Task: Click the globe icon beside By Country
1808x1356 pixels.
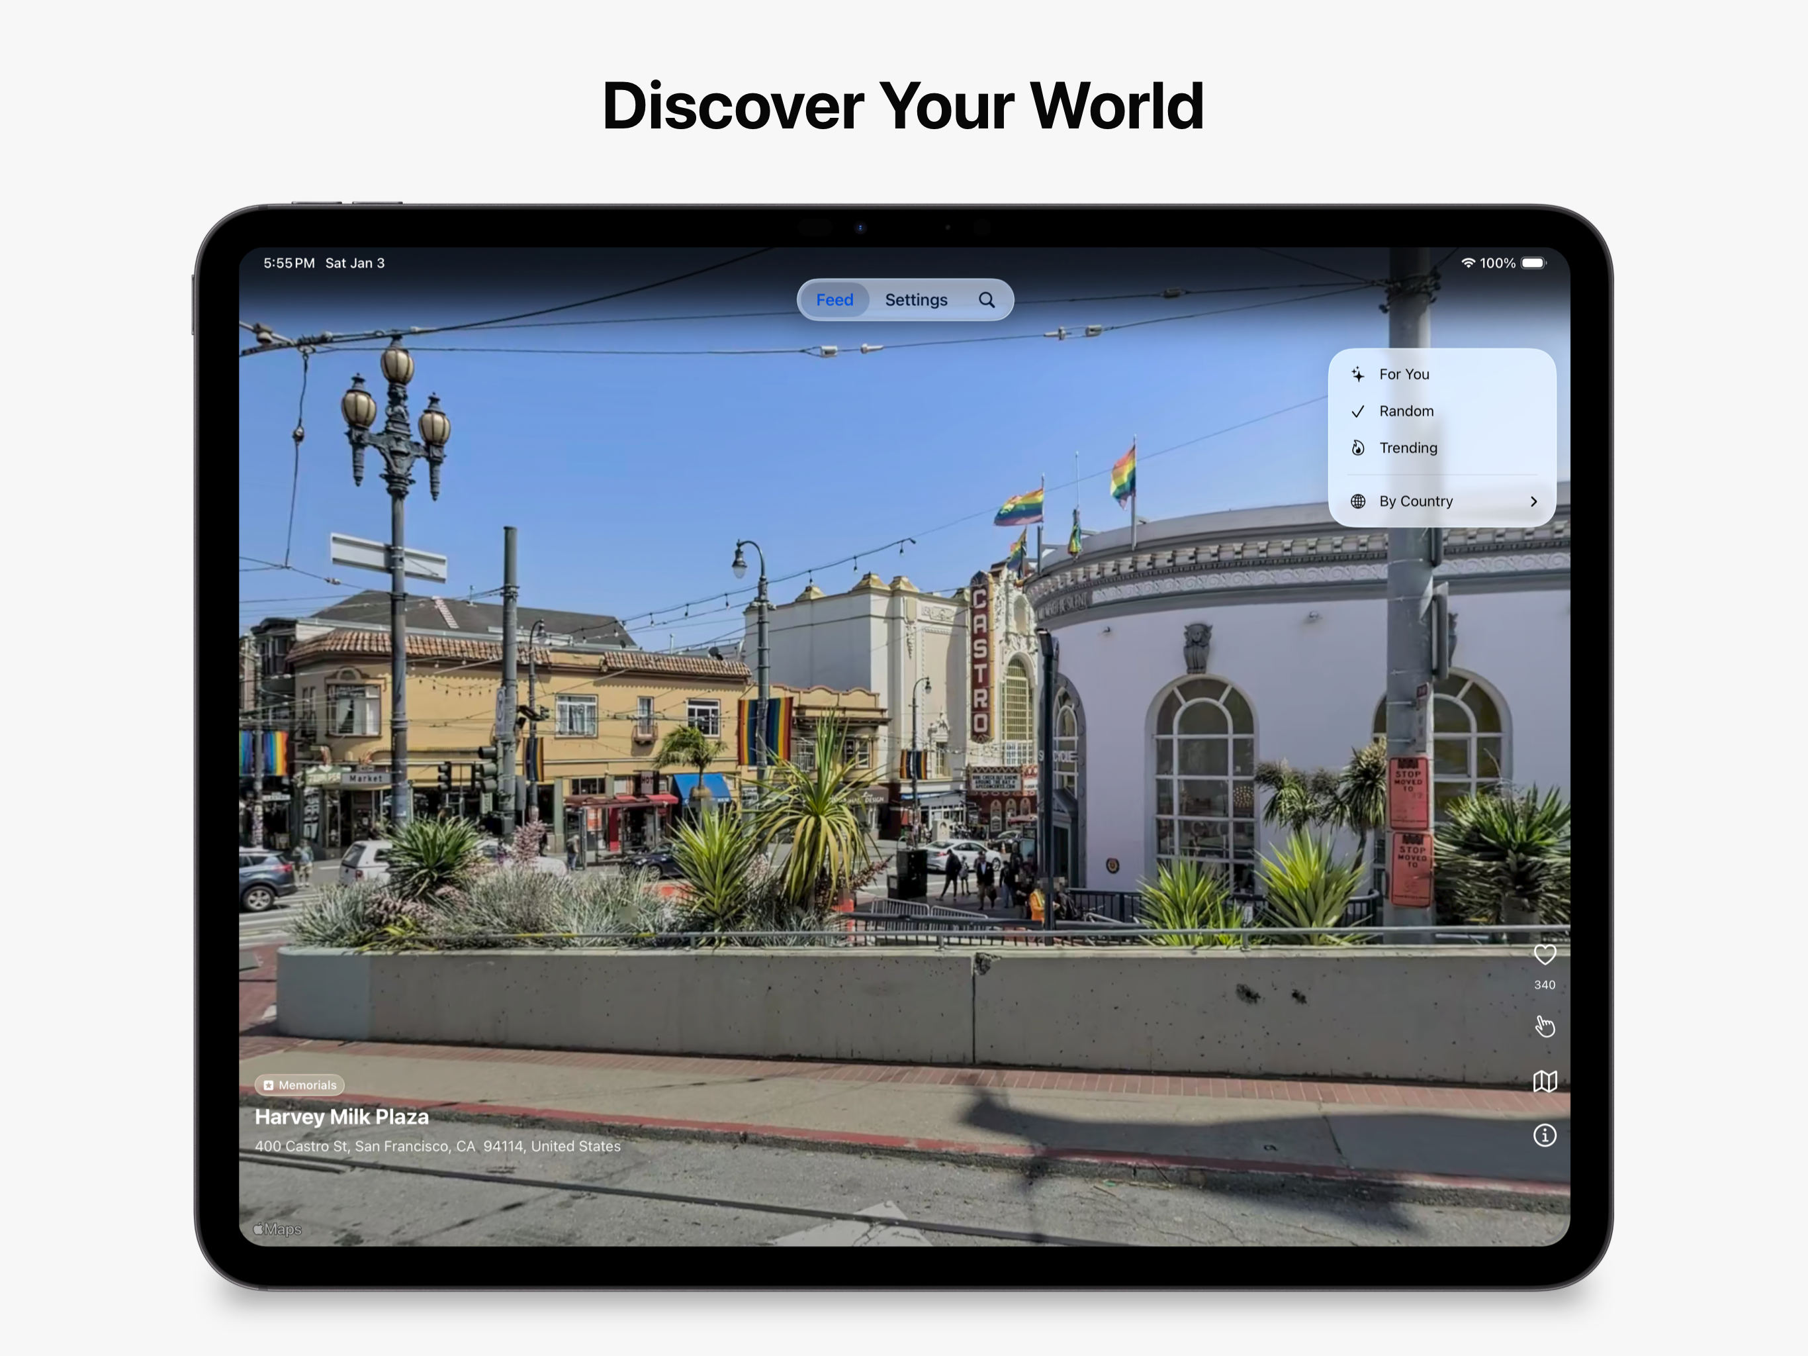Action: [x=1357, y=501]
